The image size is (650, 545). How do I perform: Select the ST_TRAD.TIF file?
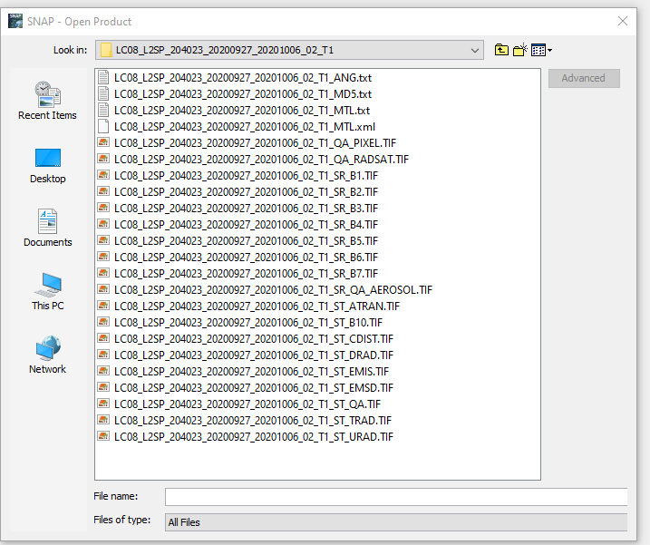tap(253, 420)
